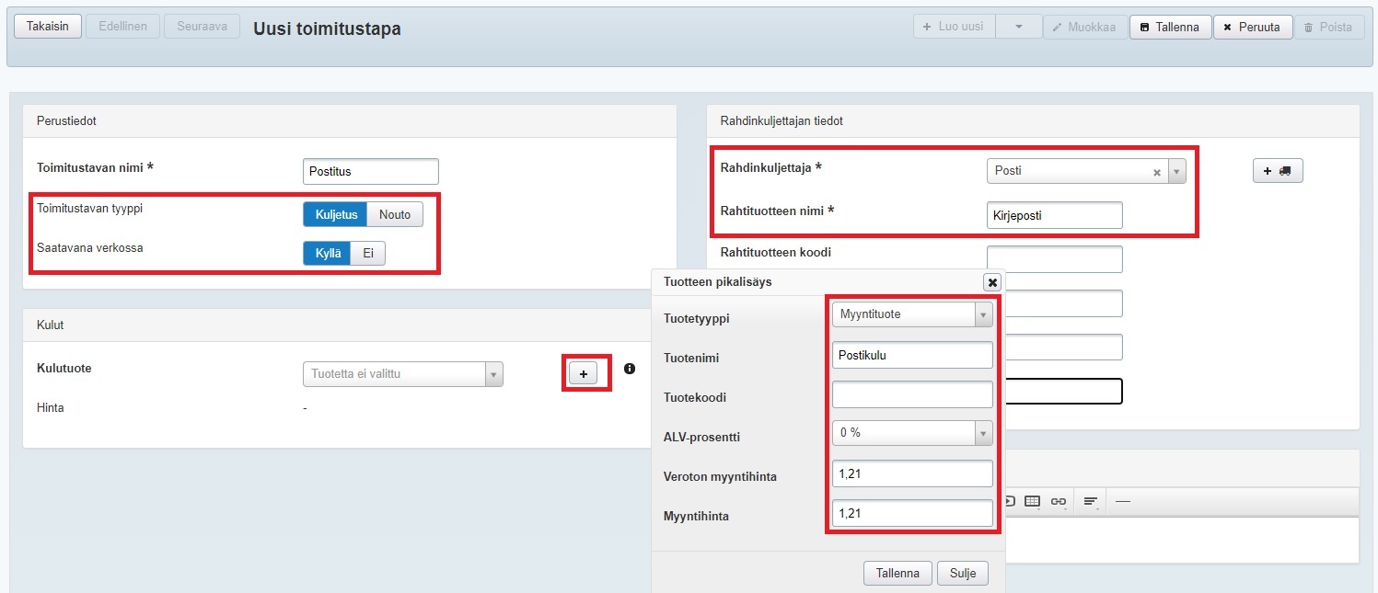Insert horizontal line in the editor toolbar
Screen dimensions: 1378x593
(x=1123, y=501)
